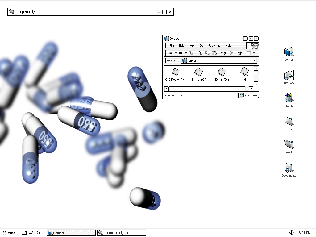
Task: Click the animated logo in Drives window
Action: point(253,46)
